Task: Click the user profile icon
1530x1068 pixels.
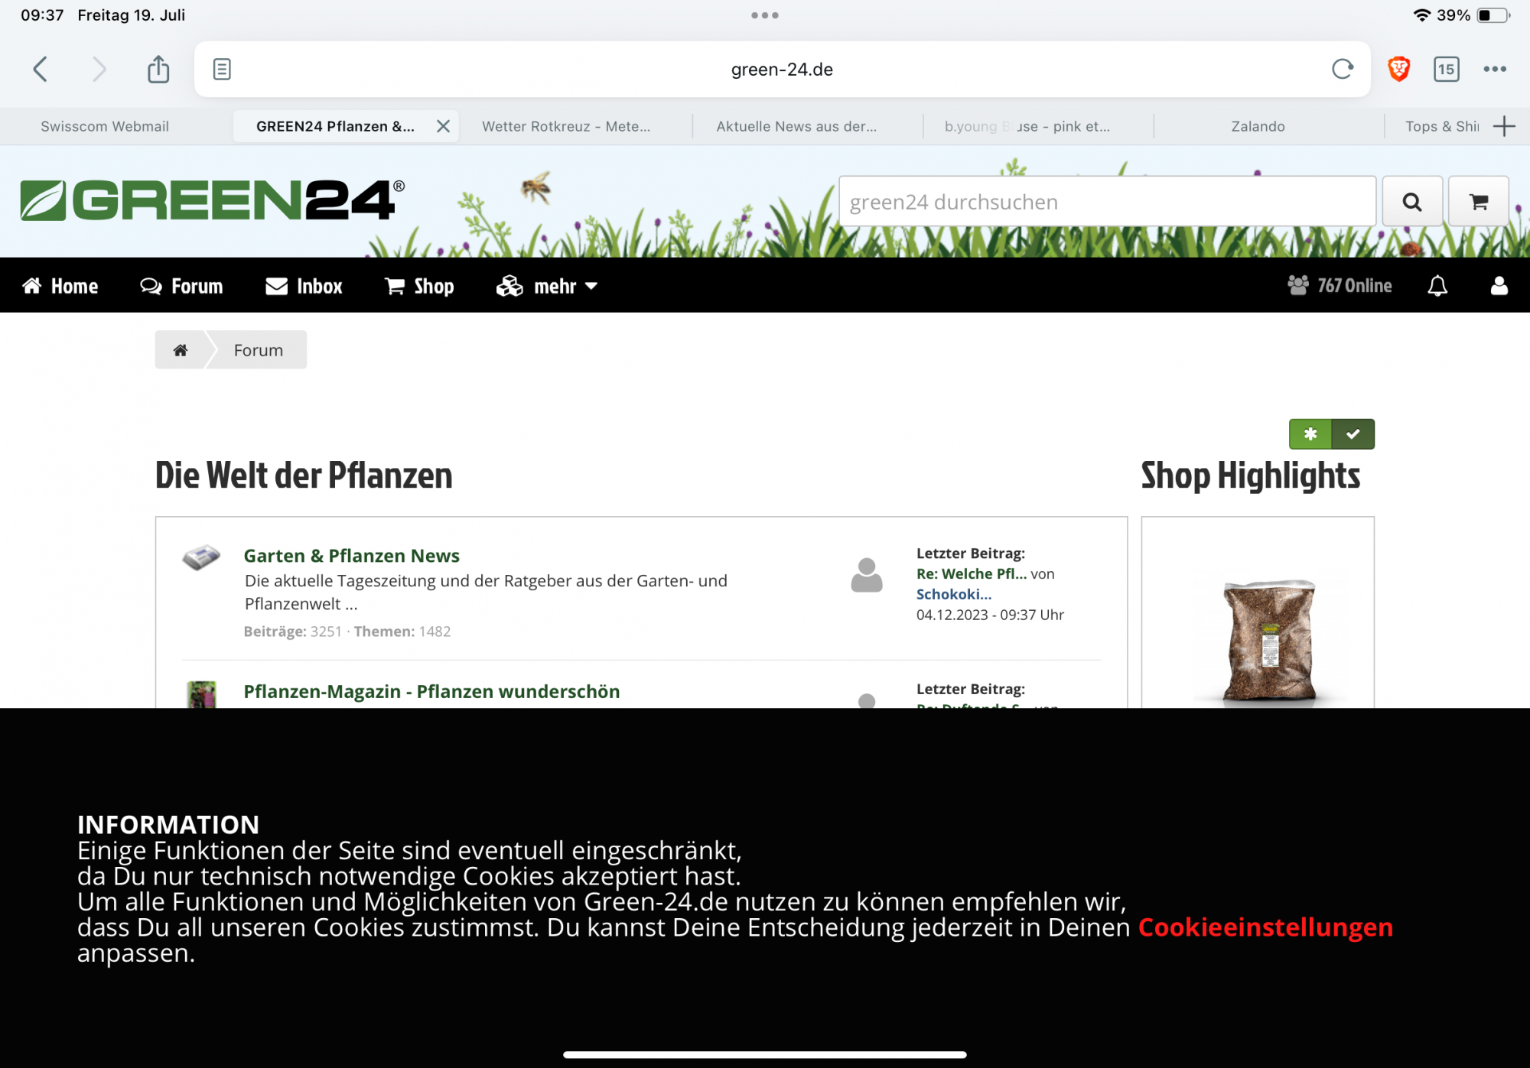Action: pyautogui.click(x=1499, y=286)
